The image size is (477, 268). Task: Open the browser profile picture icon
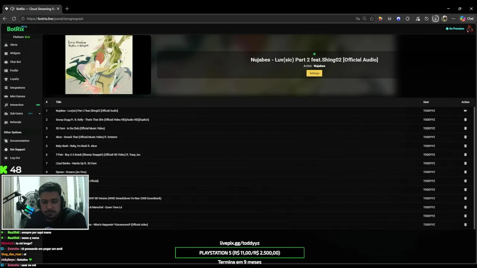[444, 19]
